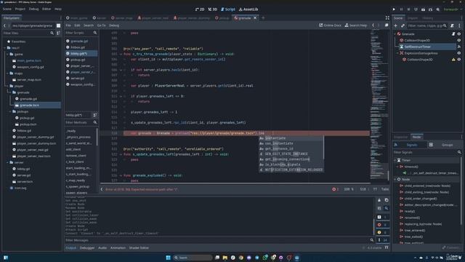Run the project with the play icon
Screen dimensions: 465x262
point(394,9)
